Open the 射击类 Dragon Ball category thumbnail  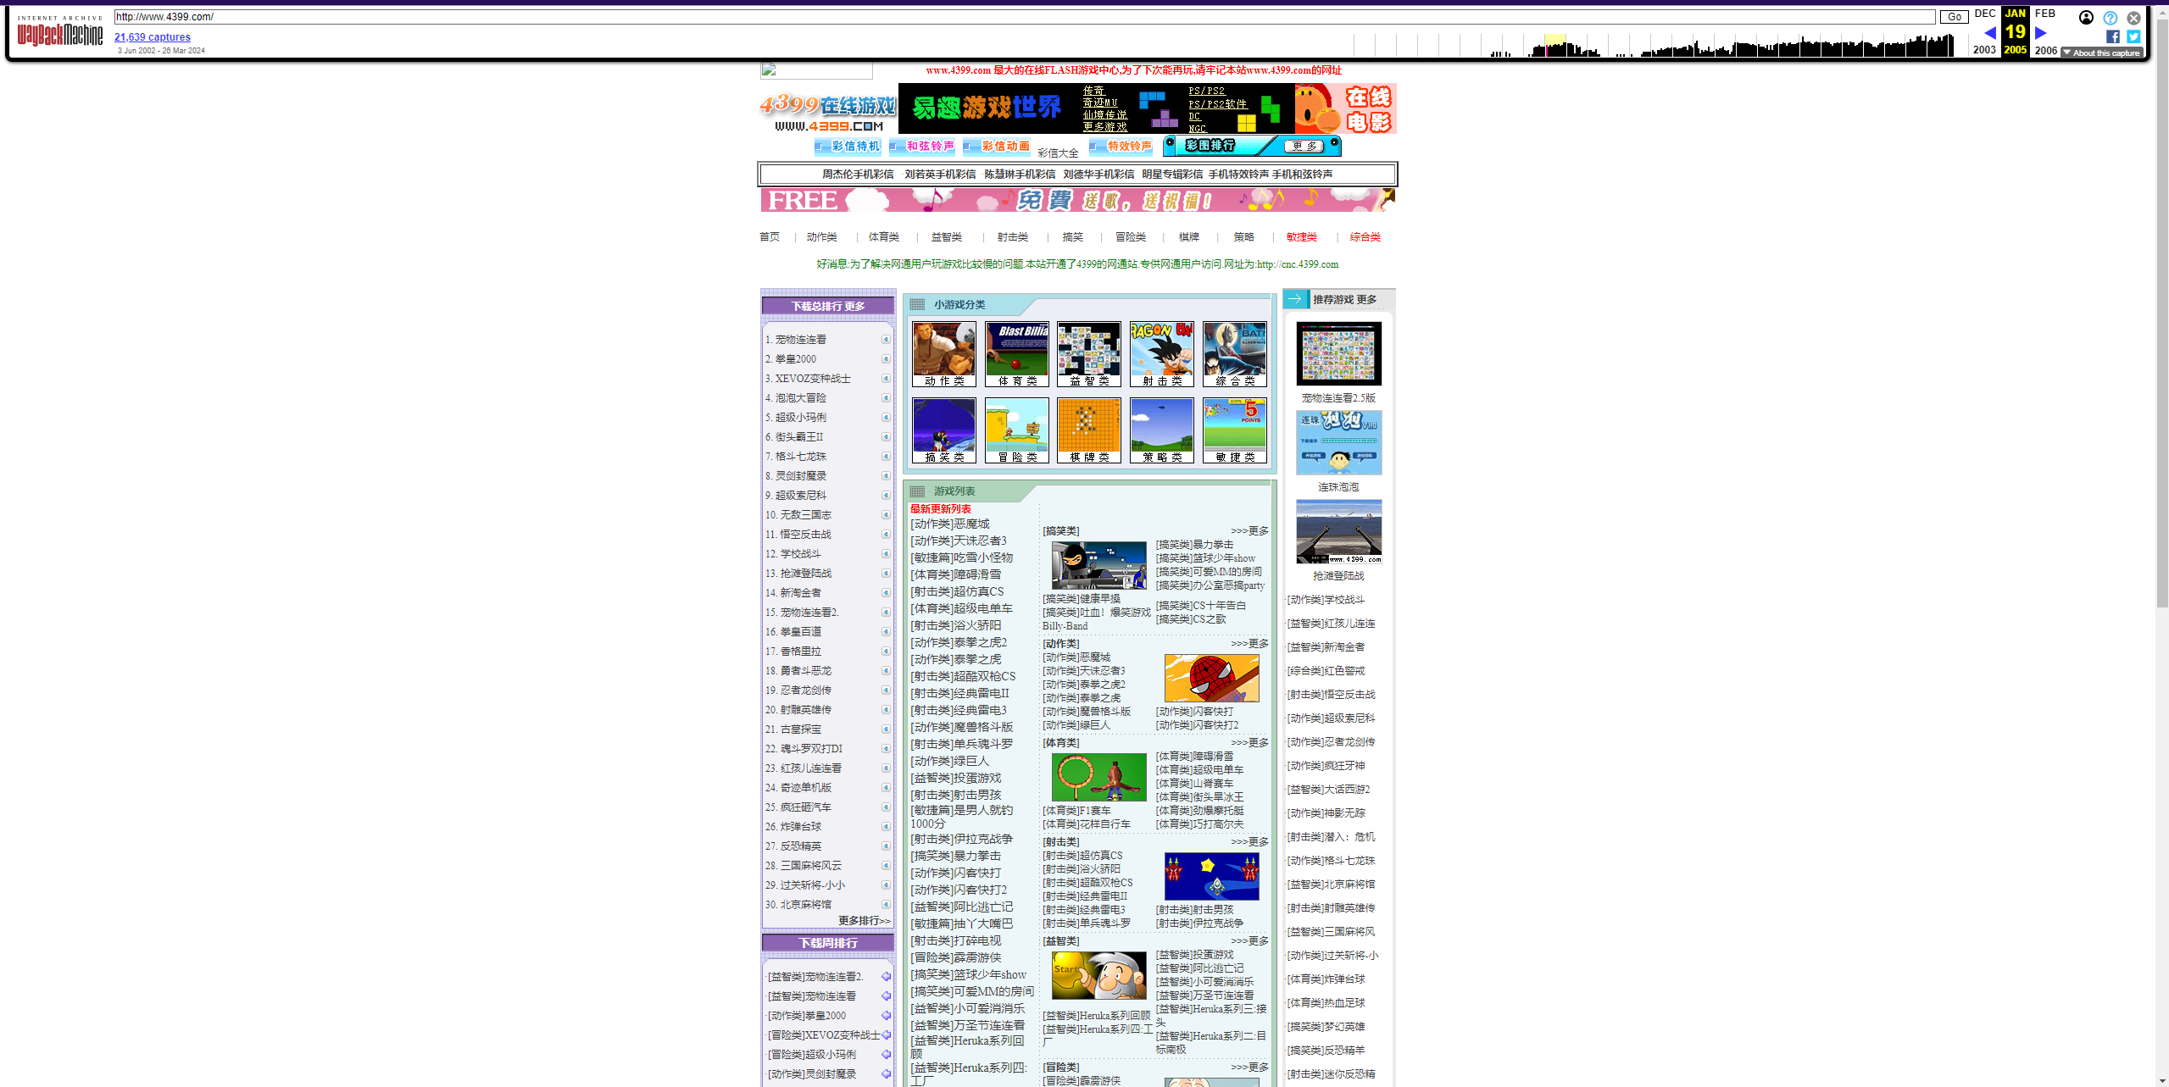click(1162, 354)
